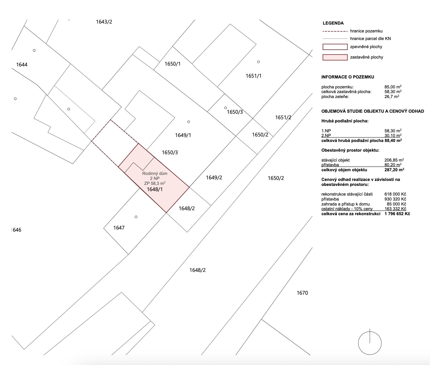Click parcel label 1649/2
430x365 pixels.
tap(214, 178)
